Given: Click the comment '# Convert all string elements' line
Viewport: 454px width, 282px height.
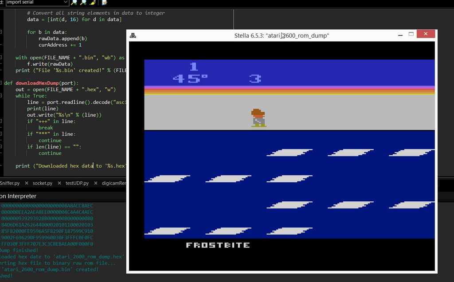Looking at the screenshot, I should 96,13.
